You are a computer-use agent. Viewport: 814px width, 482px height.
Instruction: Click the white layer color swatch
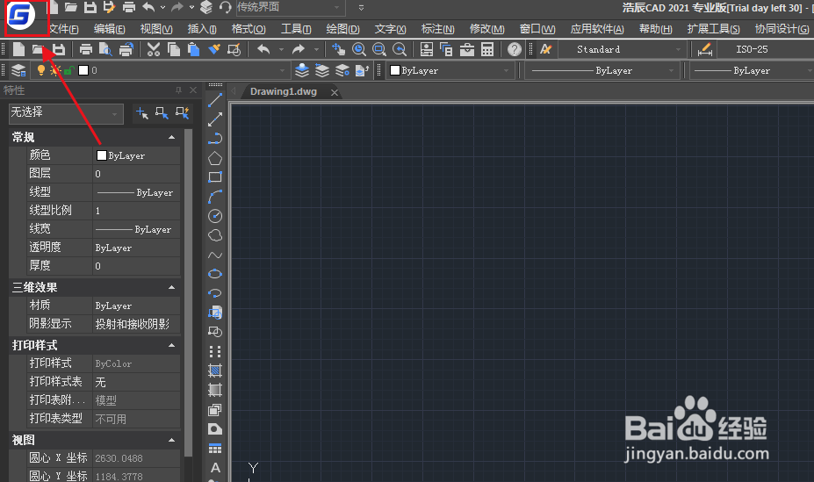tap(83, 70)
